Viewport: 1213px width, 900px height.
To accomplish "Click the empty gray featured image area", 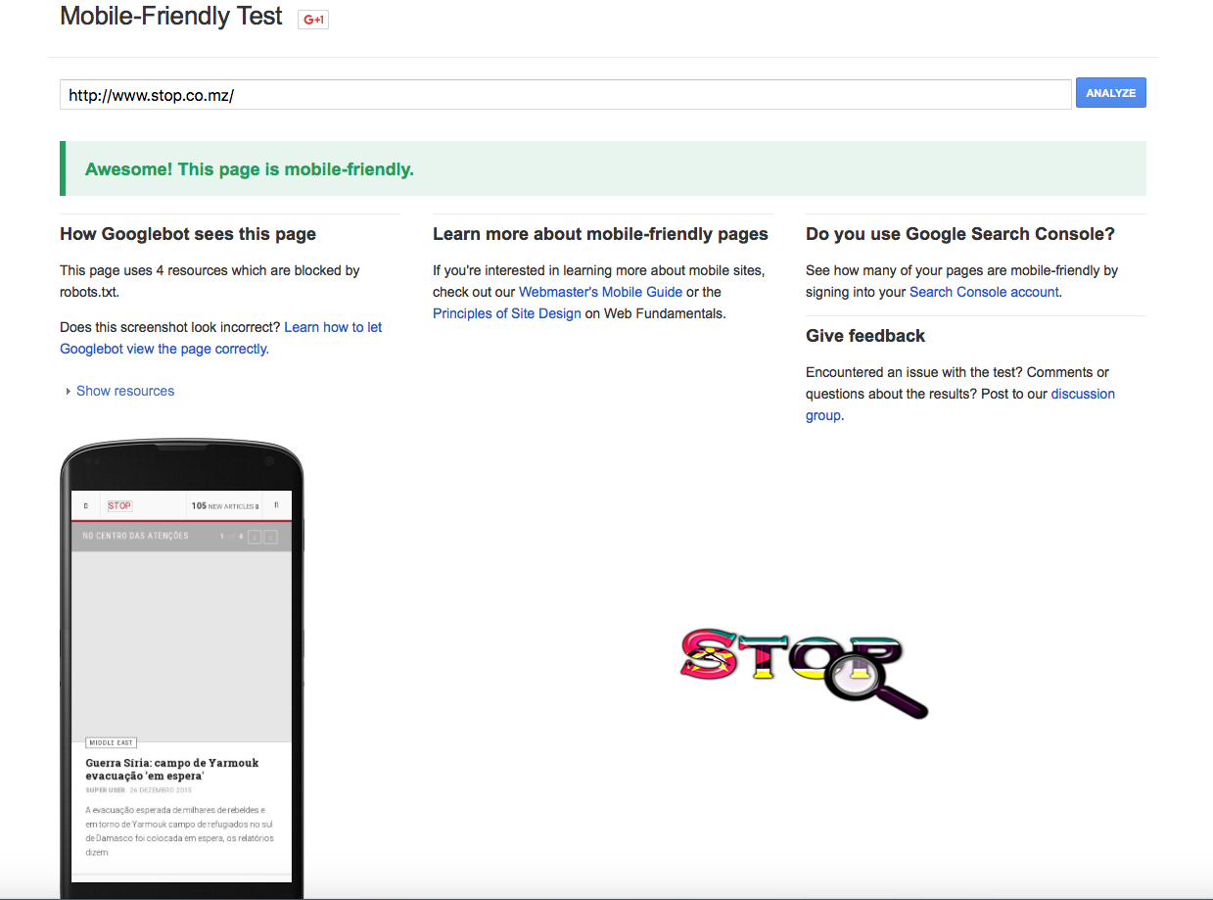I will point(181,646).
